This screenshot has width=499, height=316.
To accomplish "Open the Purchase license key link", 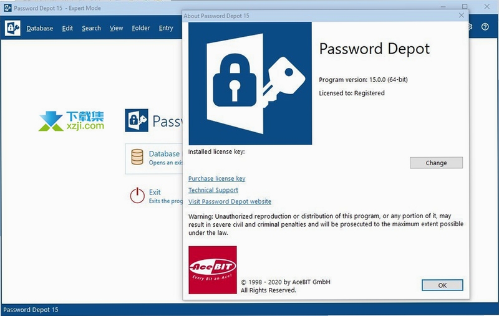I will click(216, 178).
